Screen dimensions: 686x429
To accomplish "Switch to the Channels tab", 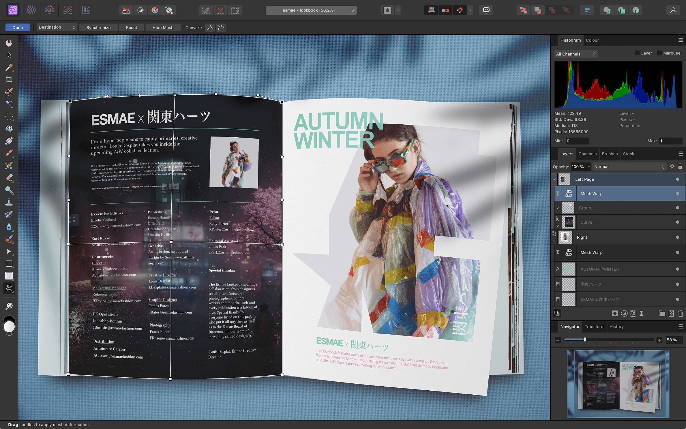I will [588, 153].
